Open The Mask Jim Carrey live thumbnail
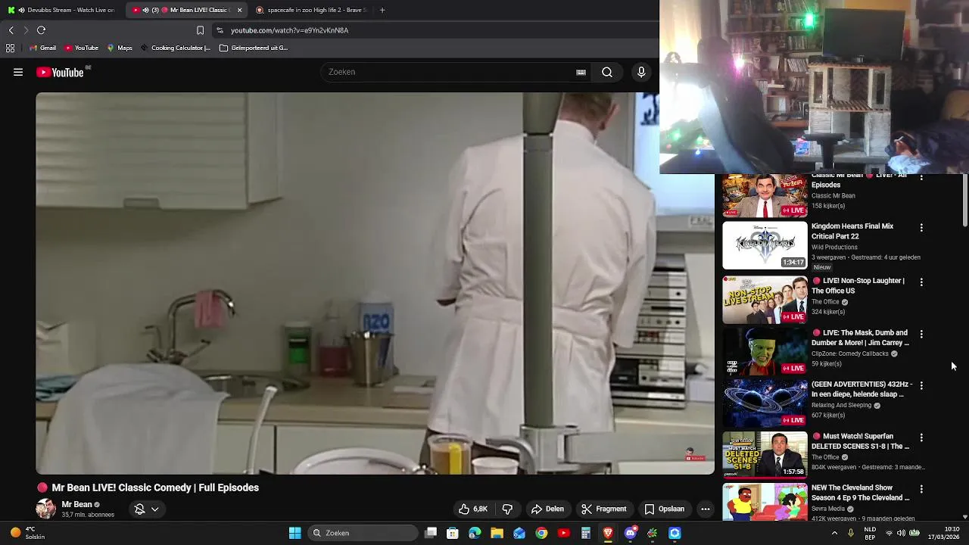969x545 pixels. pos(765,351)
